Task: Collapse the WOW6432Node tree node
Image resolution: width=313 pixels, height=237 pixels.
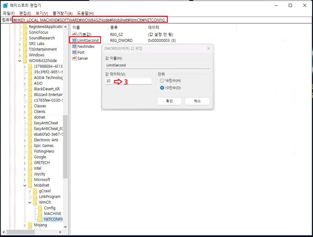Action: click(20, 61)
